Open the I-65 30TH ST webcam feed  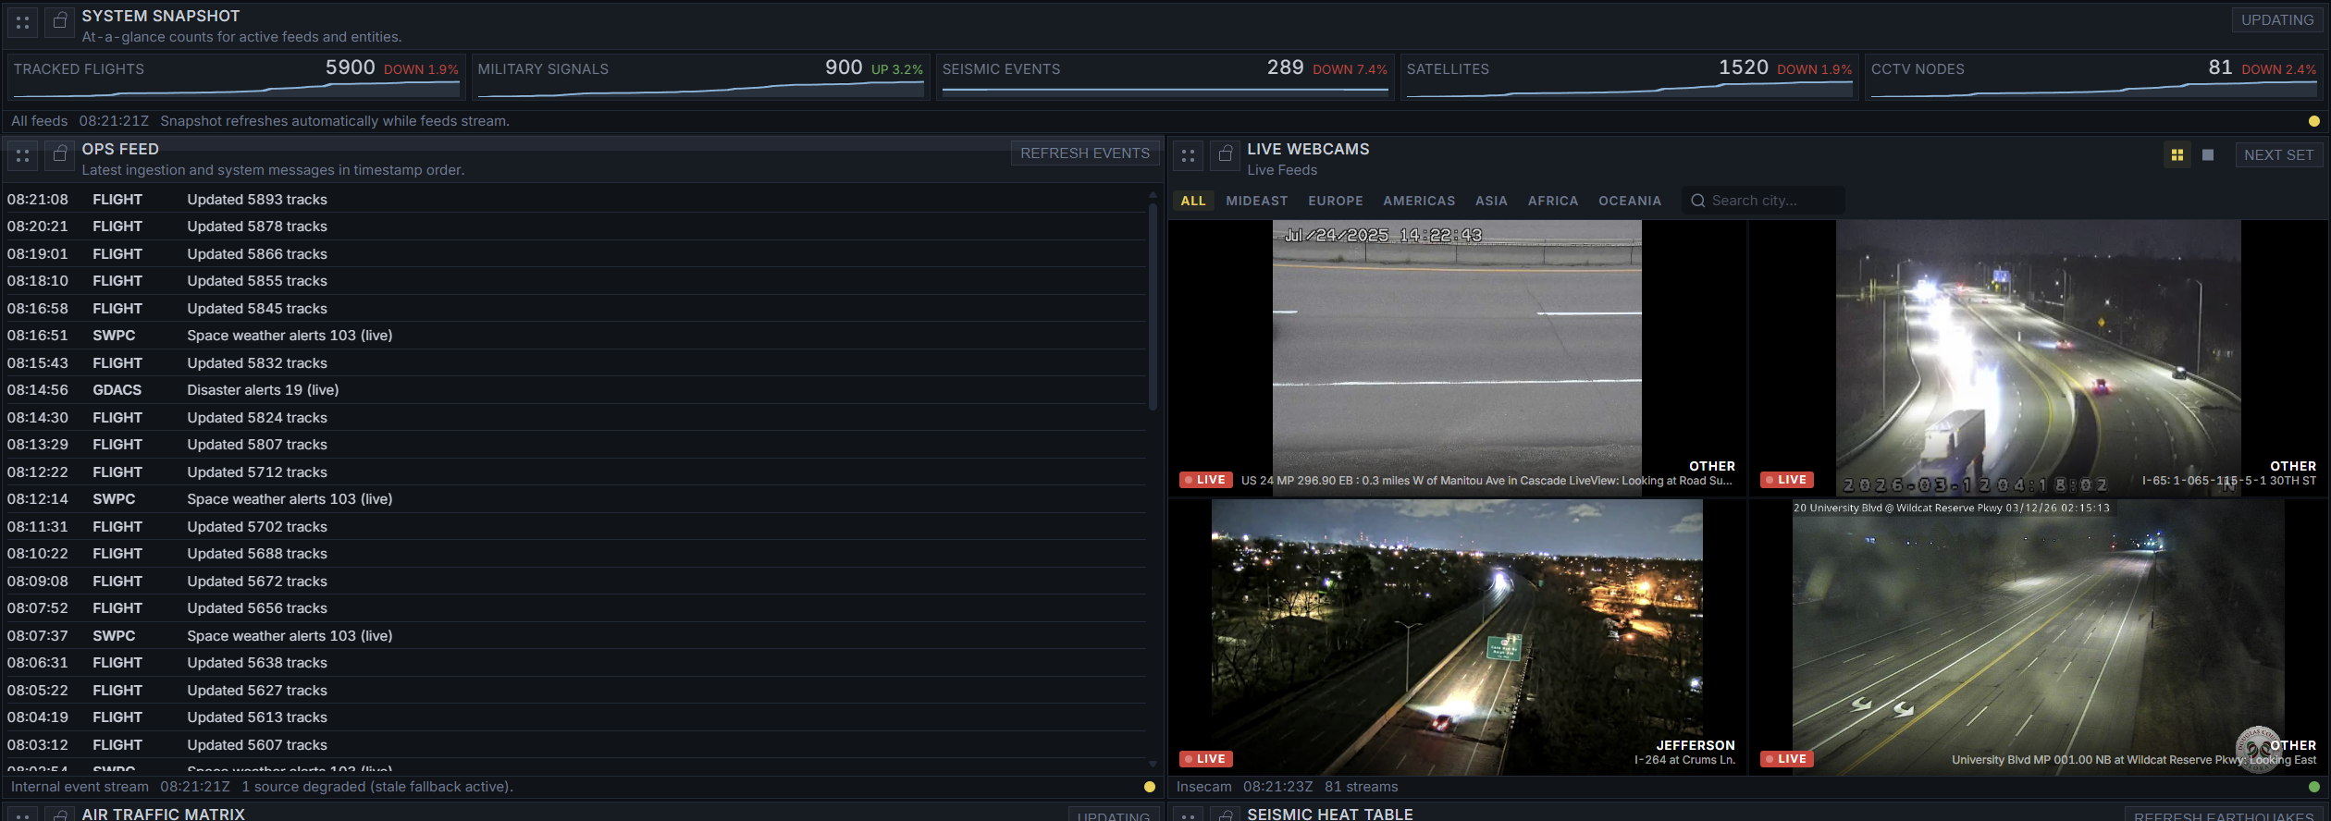pos(2038,358)
